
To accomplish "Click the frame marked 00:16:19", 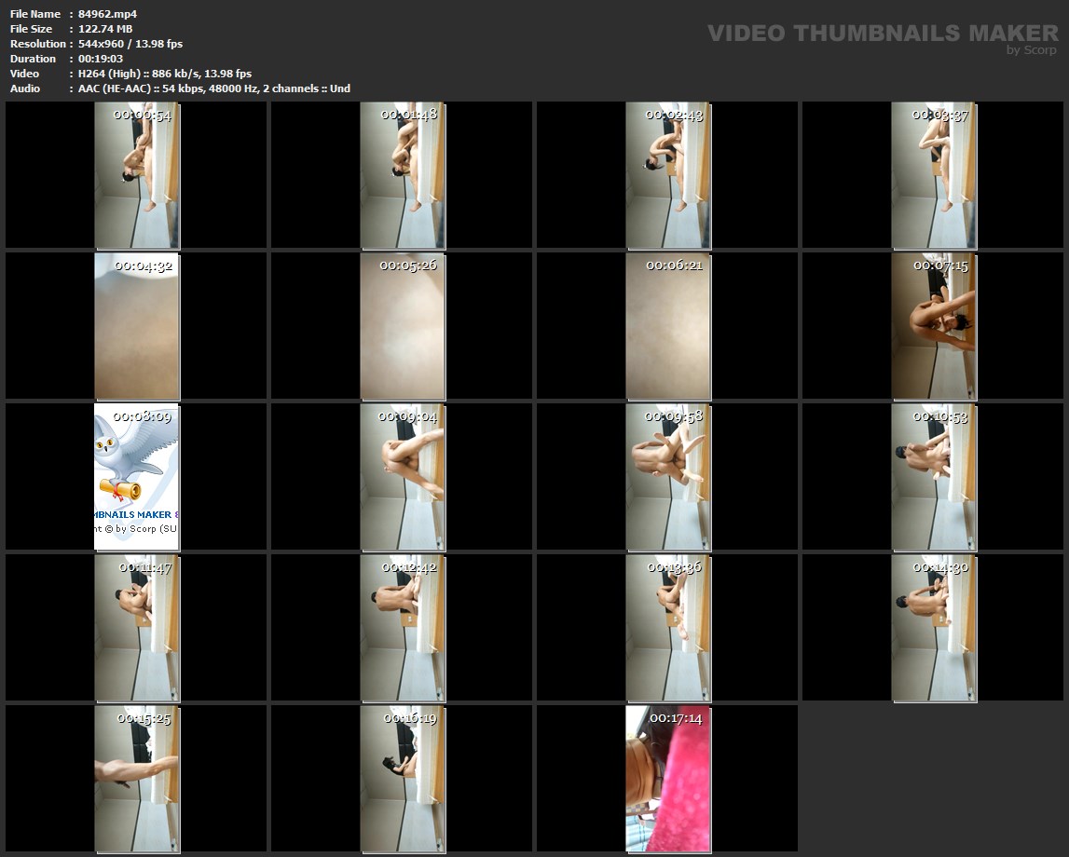I will tap(403, 779).
